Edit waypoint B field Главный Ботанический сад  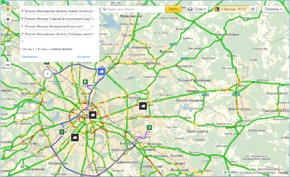coord(58,19)
